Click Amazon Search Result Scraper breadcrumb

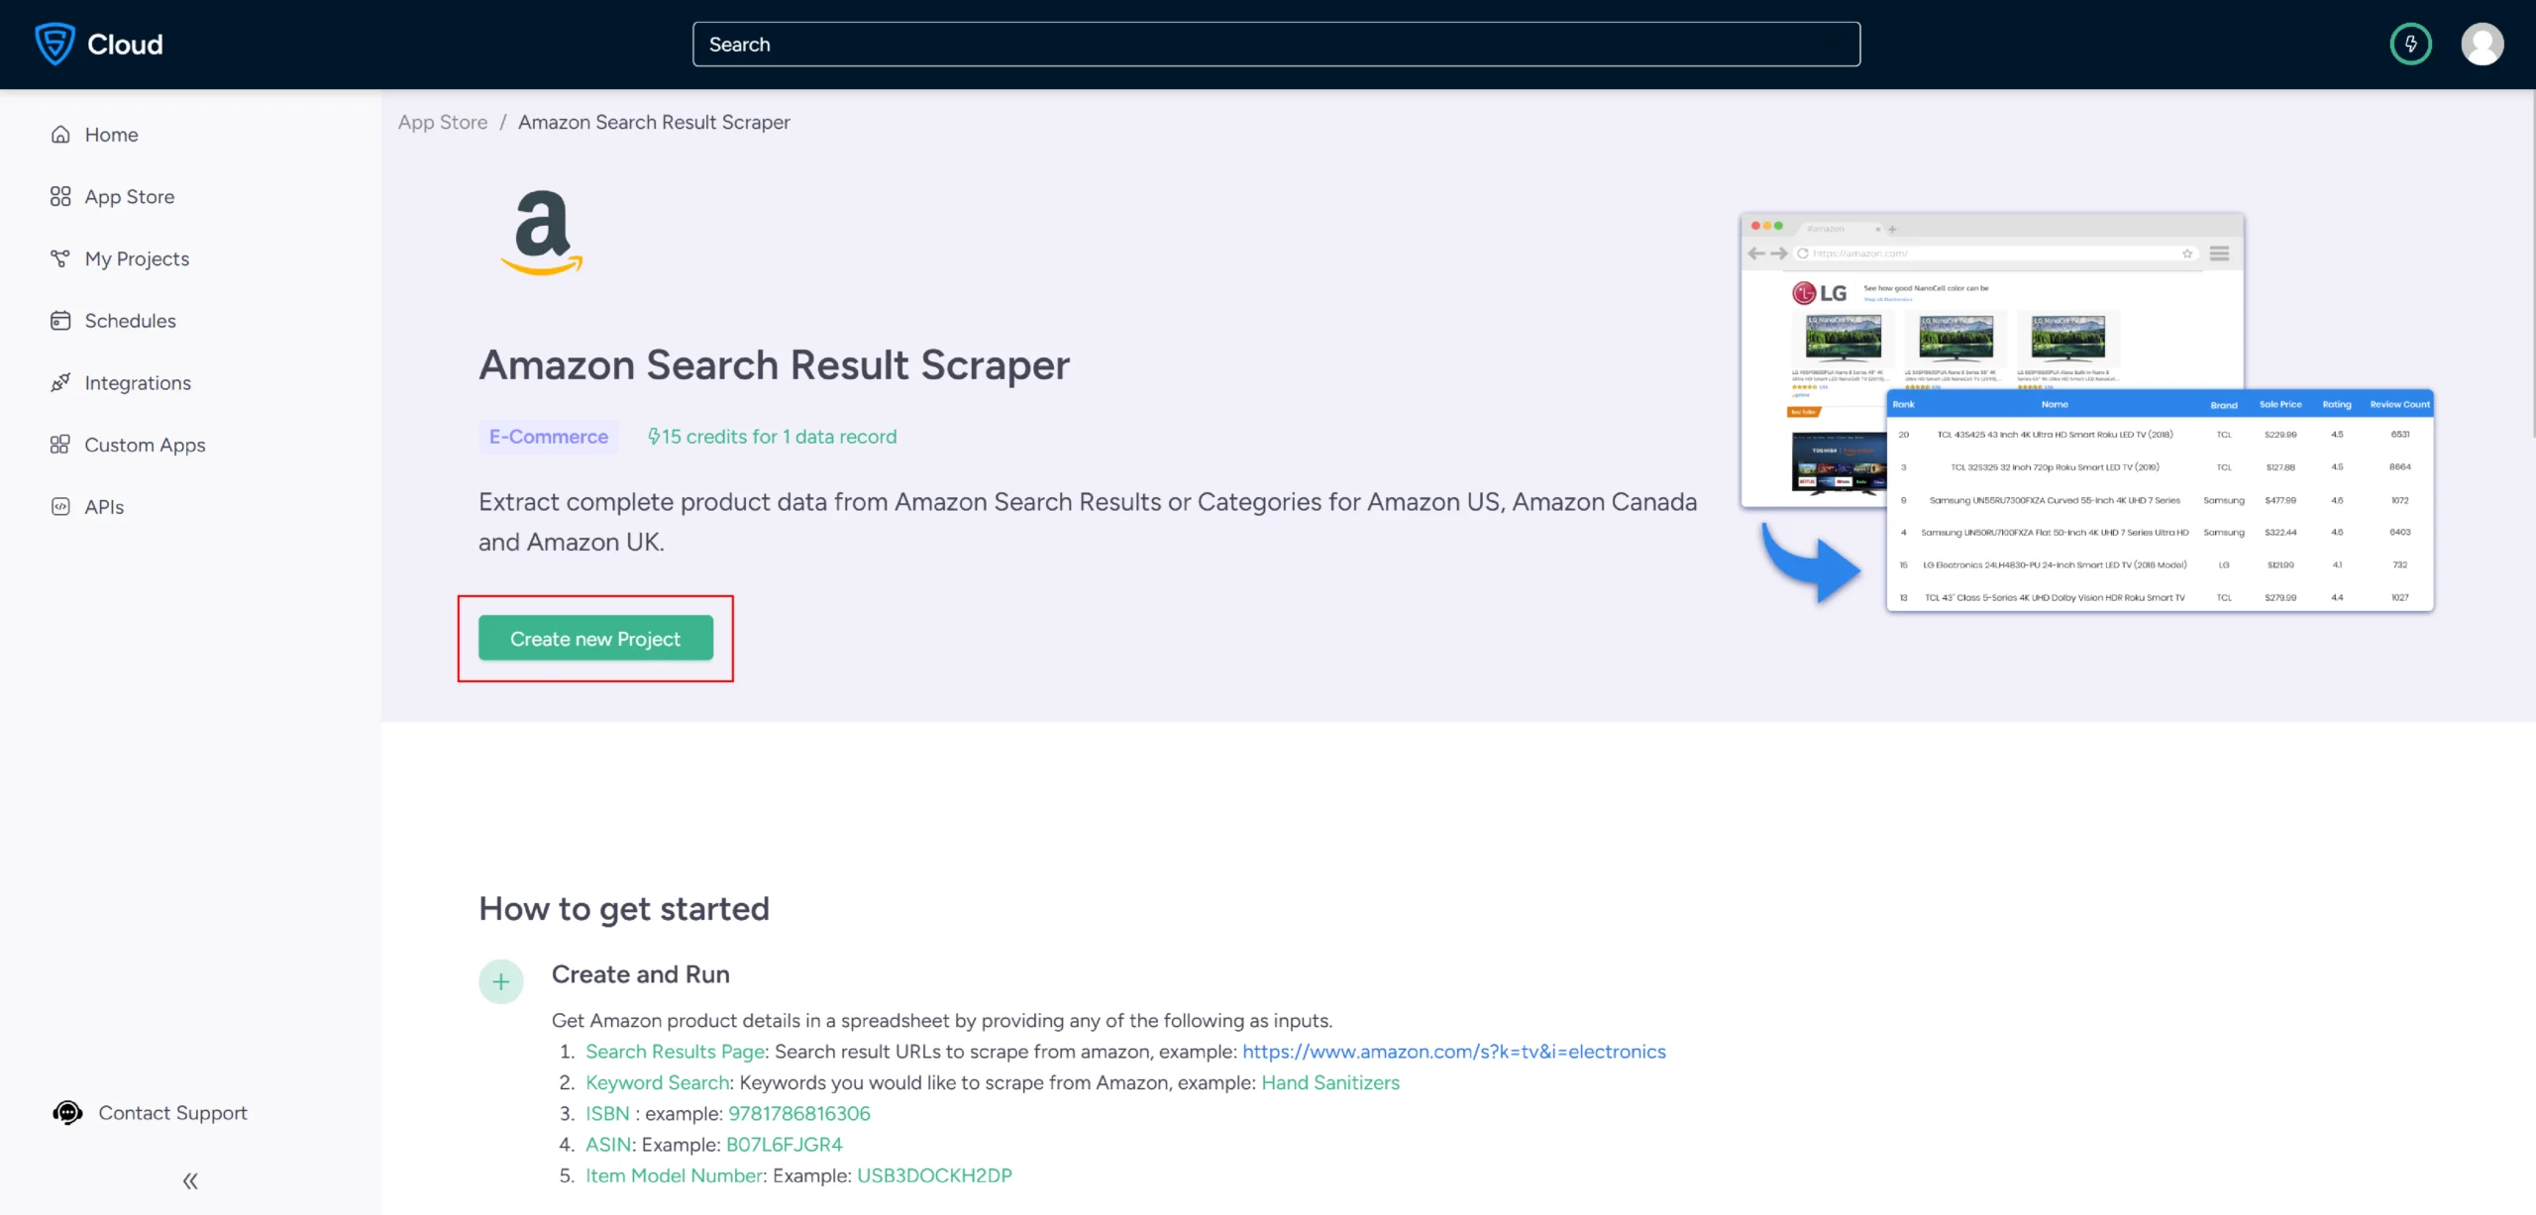pyautogui.click(x=654, y=122)
